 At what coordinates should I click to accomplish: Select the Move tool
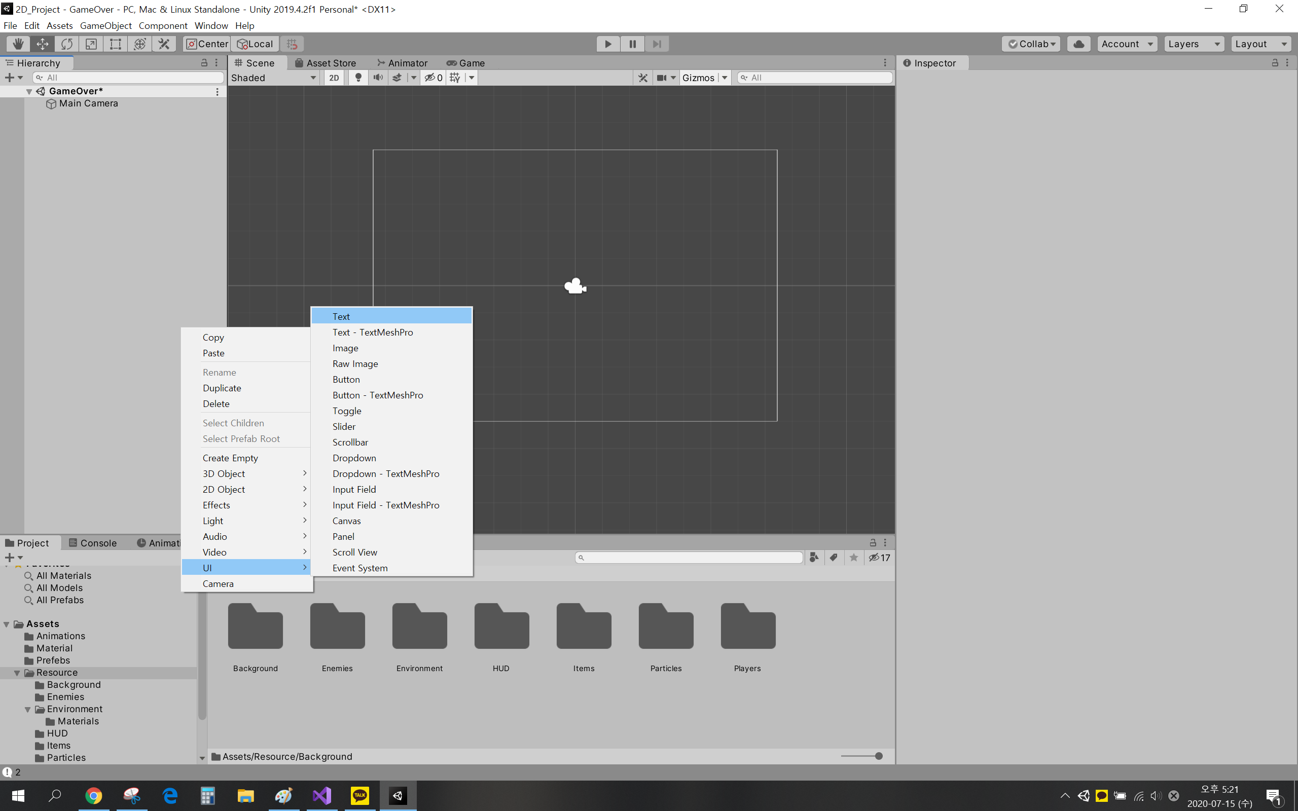pos(43,44)
